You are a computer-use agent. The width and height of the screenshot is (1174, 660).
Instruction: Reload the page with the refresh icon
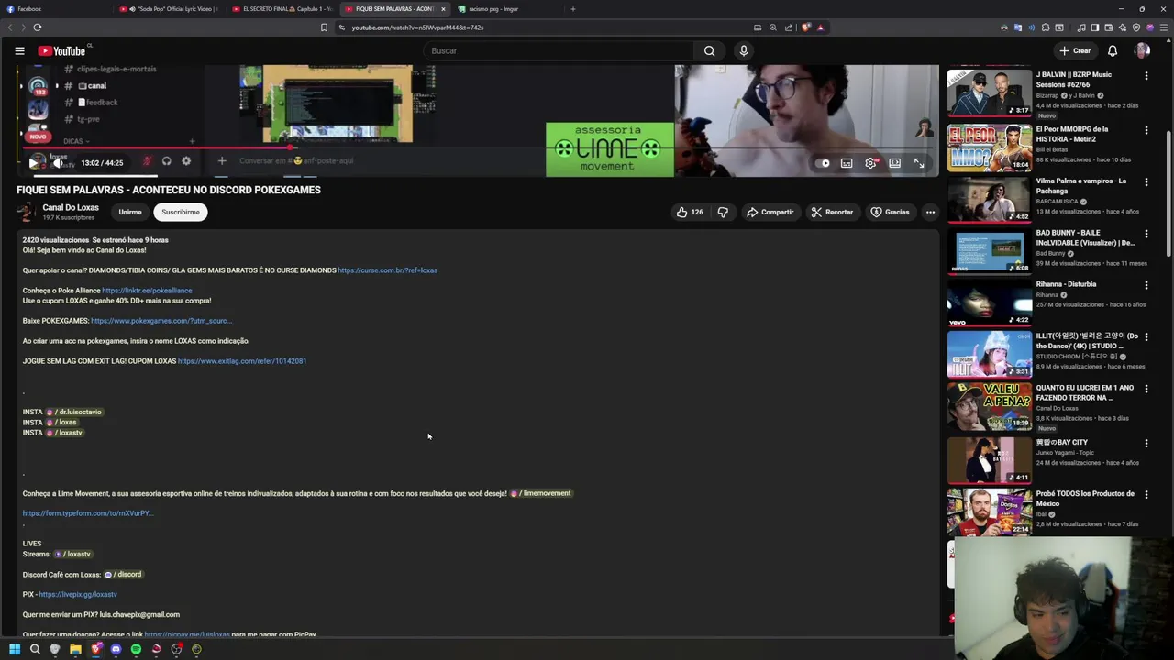pyautogui.click(x=38, y=27)
